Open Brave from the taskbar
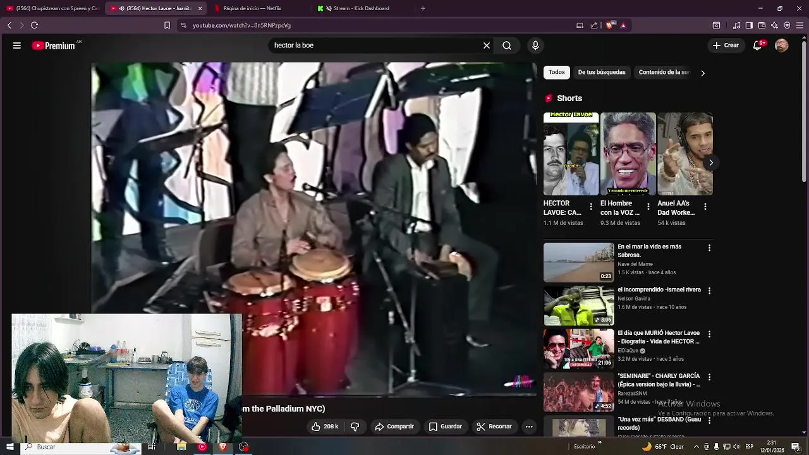The image size is (809, 455). tap(222, 447)
